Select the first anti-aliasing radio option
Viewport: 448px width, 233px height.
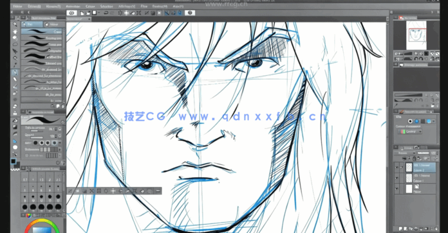tap(35, 142)
